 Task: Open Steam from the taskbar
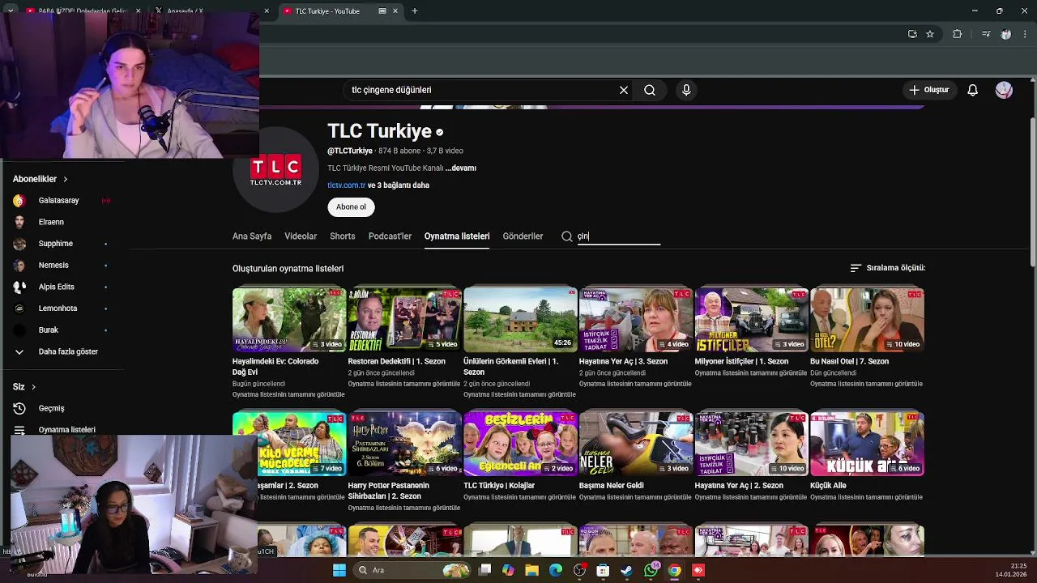point(626,570)
